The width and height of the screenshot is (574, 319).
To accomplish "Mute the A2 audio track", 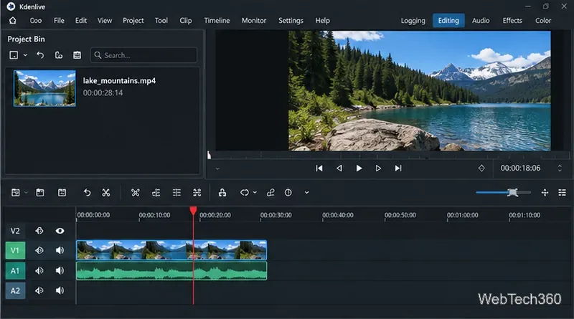I will pos(60,291).
